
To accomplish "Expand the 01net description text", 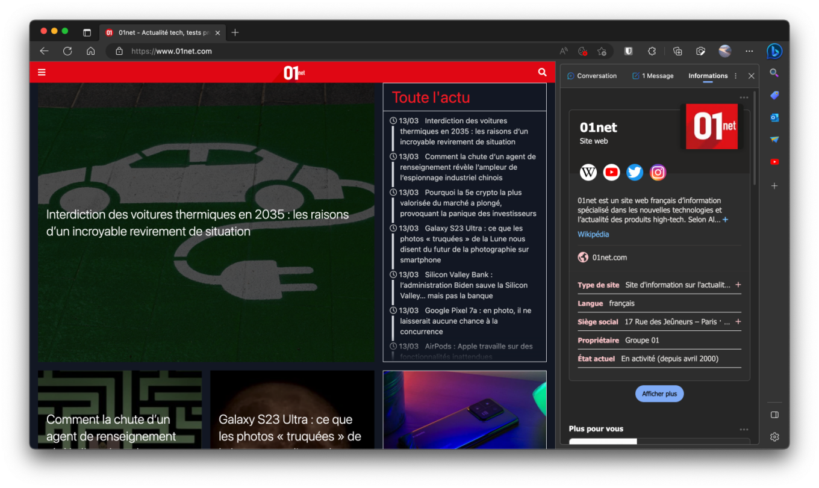I will (x=725, y=220).
